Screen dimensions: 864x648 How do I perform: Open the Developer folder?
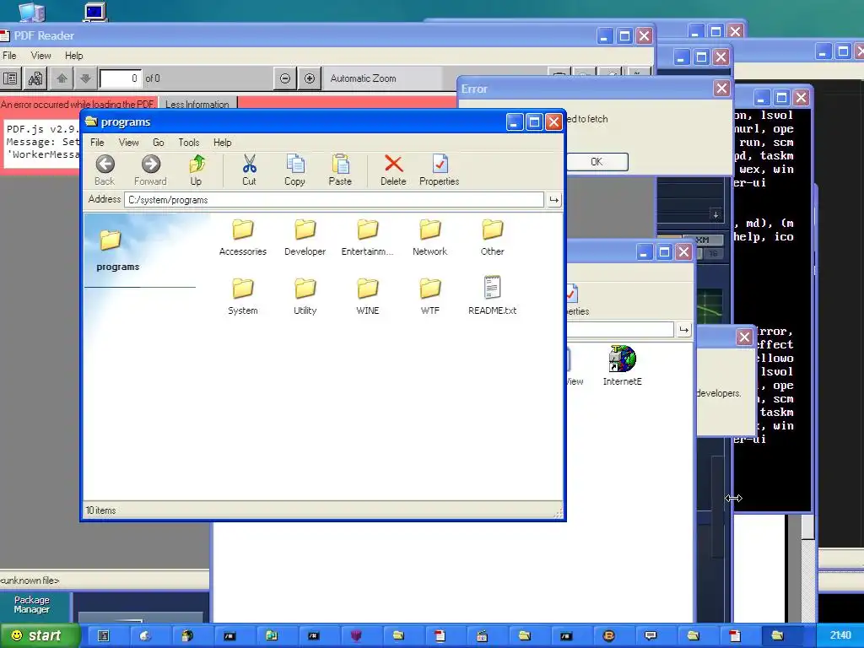click(305, 237)
